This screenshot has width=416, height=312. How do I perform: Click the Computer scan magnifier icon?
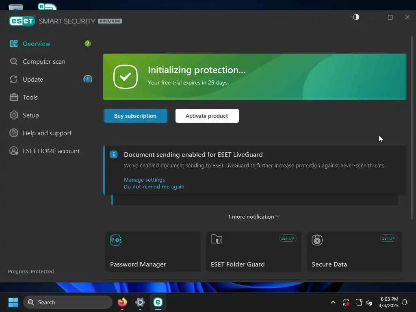pos(14,62)
